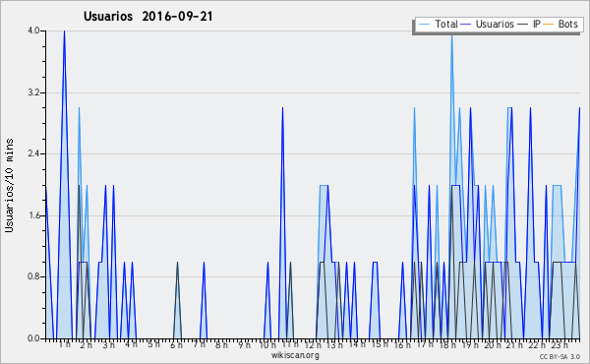Click the 16 h time label

(402, 344)
